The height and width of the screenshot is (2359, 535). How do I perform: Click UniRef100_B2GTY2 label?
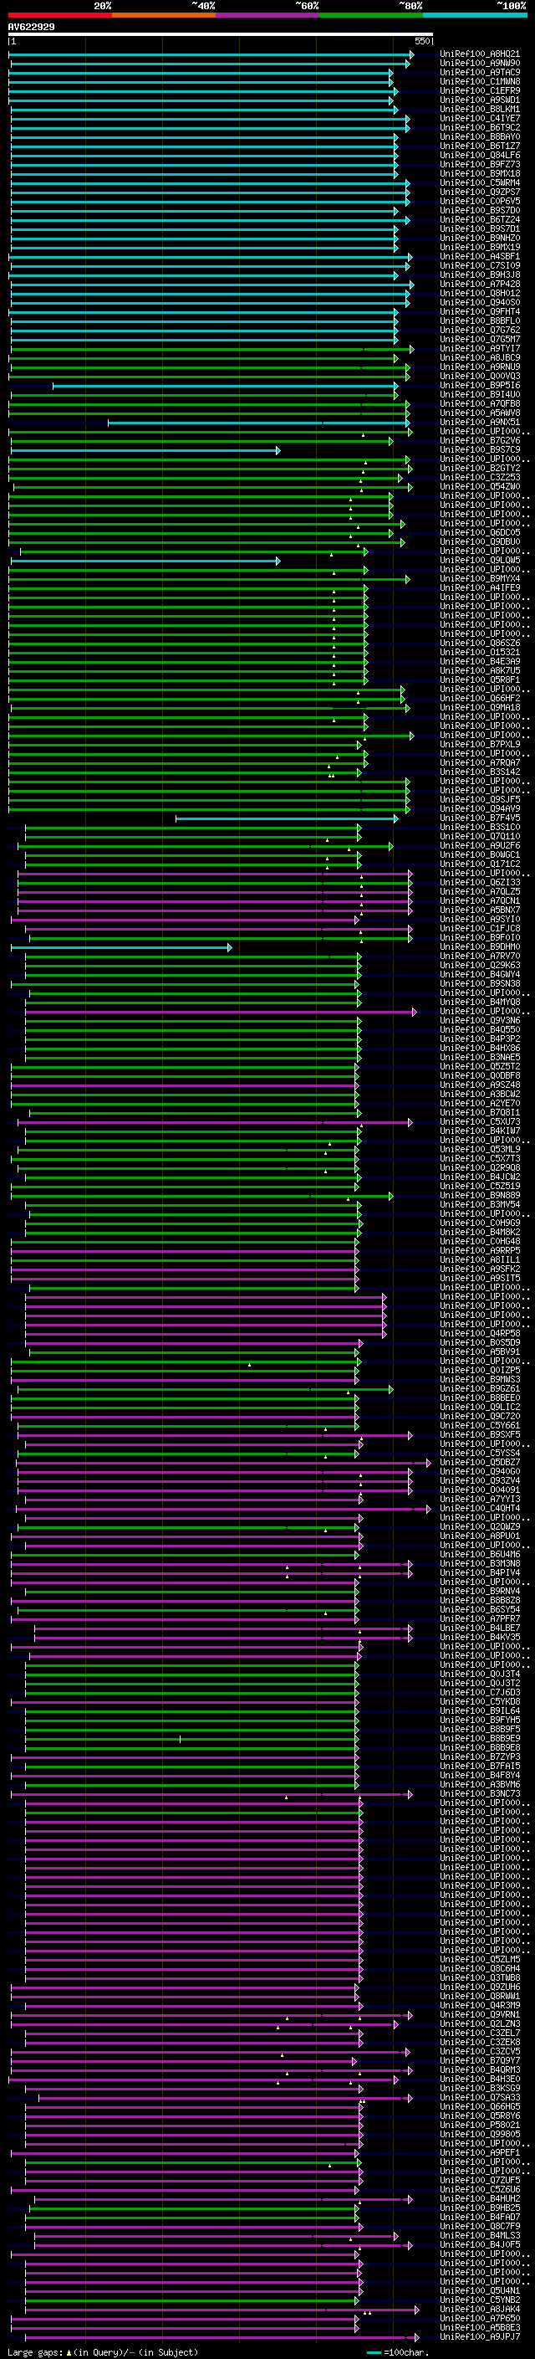click(480, 468)
